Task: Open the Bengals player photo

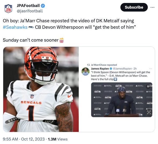Action: pos(41,89)
